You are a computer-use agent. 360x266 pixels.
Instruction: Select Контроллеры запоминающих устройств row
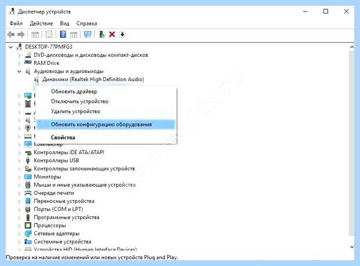click(84, 169)
